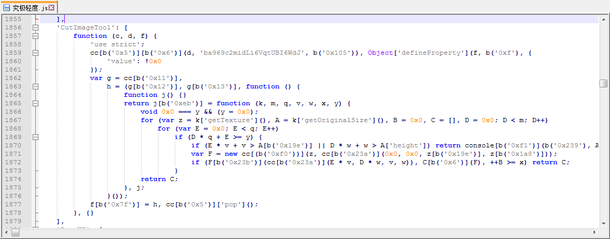Viewport: 610px width, 239px height.
Task: Click line number 1877 in the margin
Action: click(x=13, y=204)
